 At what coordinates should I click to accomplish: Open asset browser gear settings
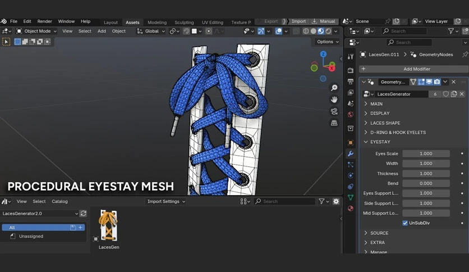(336, 201)
